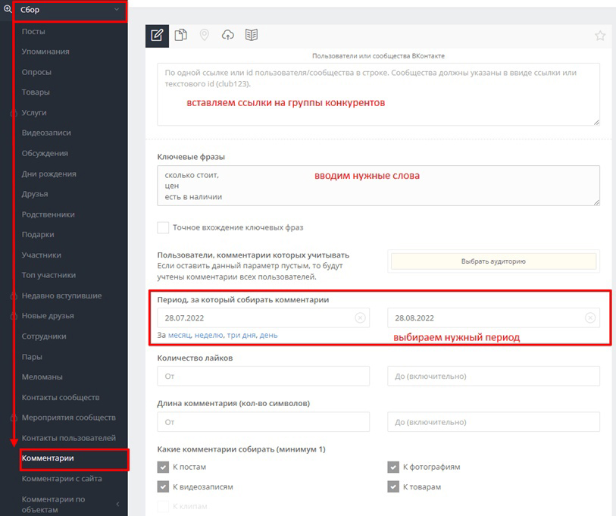Click the magnifier search icon in sidebar
This screenshot has width=616, height=516.
tap(8, 8)
